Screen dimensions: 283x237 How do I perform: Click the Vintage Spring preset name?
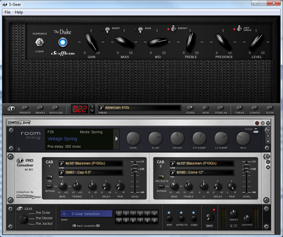62,139
